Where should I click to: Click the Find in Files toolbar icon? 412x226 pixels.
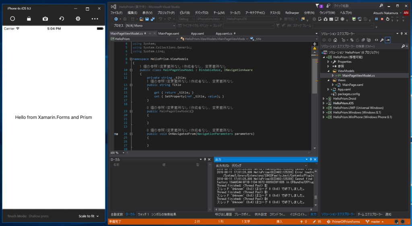[303, 19]
